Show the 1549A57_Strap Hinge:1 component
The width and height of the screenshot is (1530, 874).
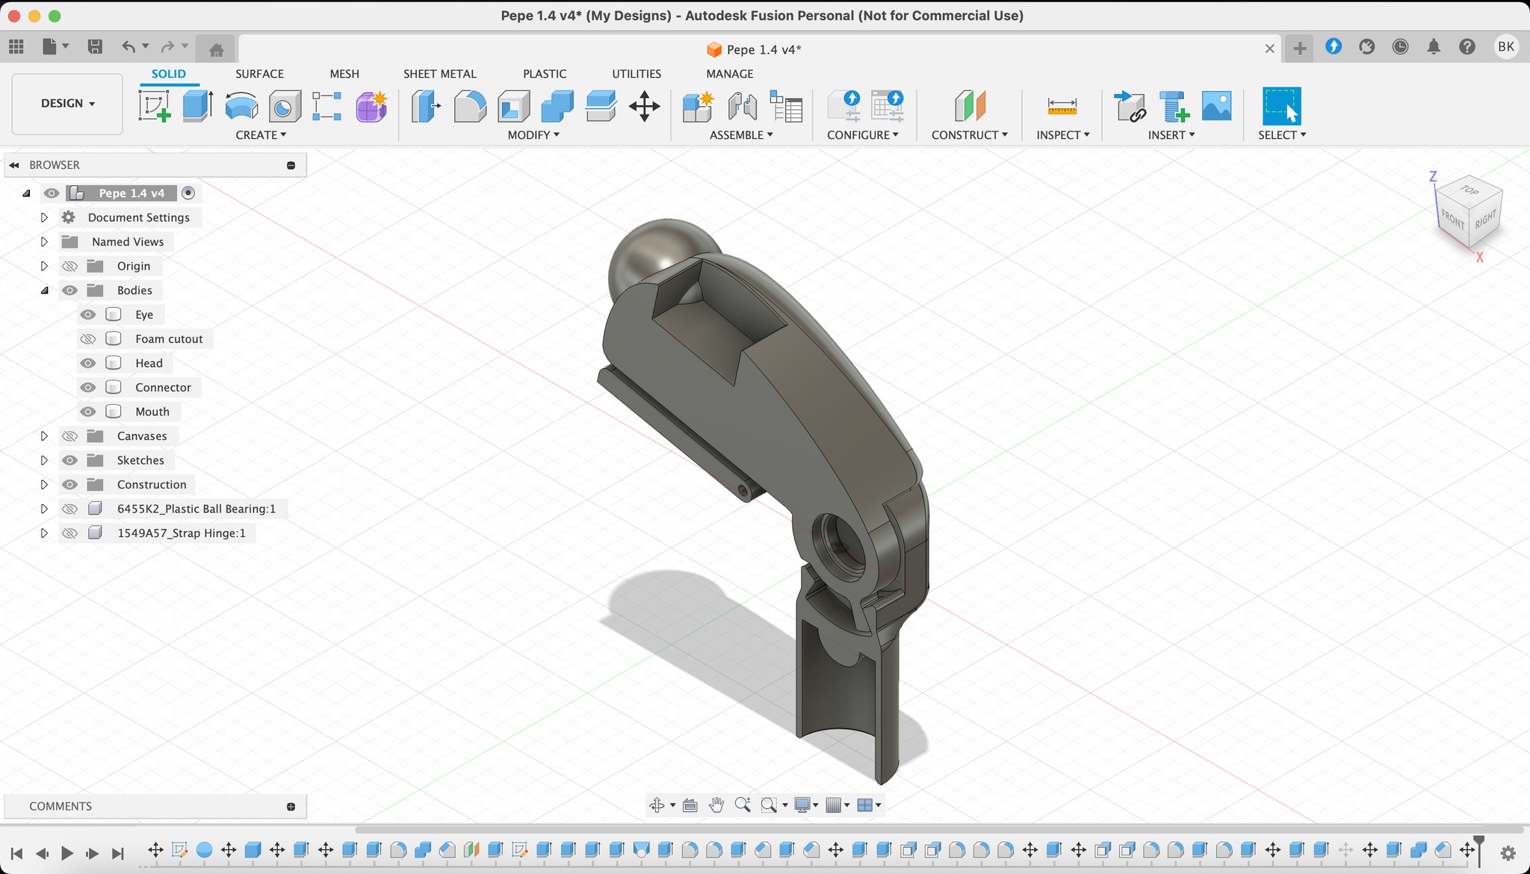[x=69, y=533]
